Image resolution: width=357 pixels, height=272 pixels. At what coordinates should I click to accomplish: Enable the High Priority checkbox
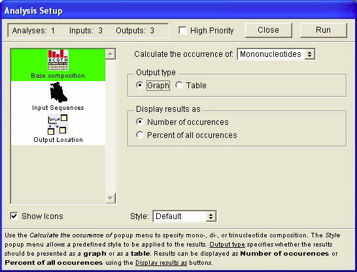[182, 31]
